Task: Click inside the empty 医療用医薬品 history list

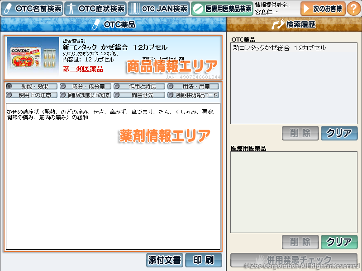Action: tap(294, 192)
